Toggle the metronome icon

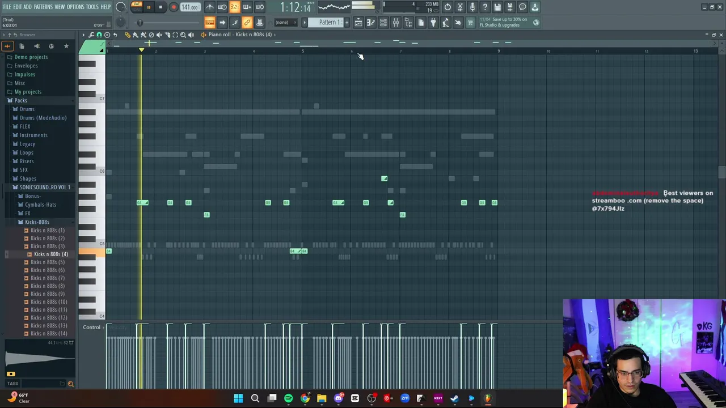point(209,7)
